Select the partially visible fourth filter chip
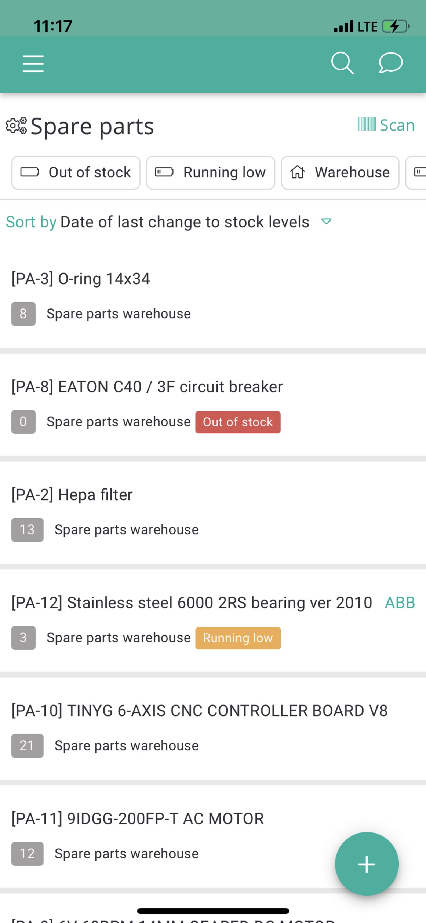Screen dimensions: 426x923 (x=416, y=173)
